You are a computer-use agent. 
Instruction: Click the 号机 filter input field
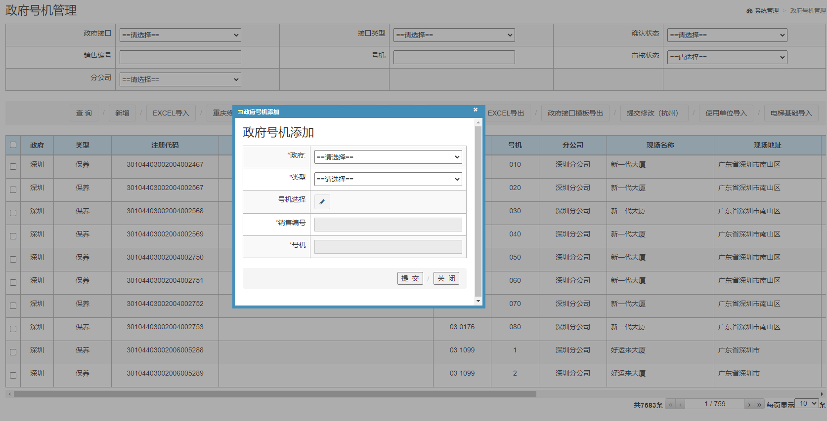[x=454, y=57]
